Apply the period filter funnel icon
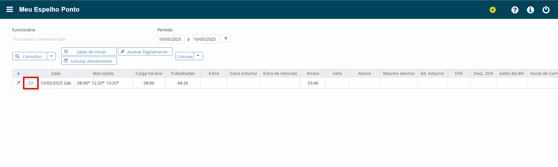Image resolution: width=558 pixels, height=167 pixels. coord(226,39)
